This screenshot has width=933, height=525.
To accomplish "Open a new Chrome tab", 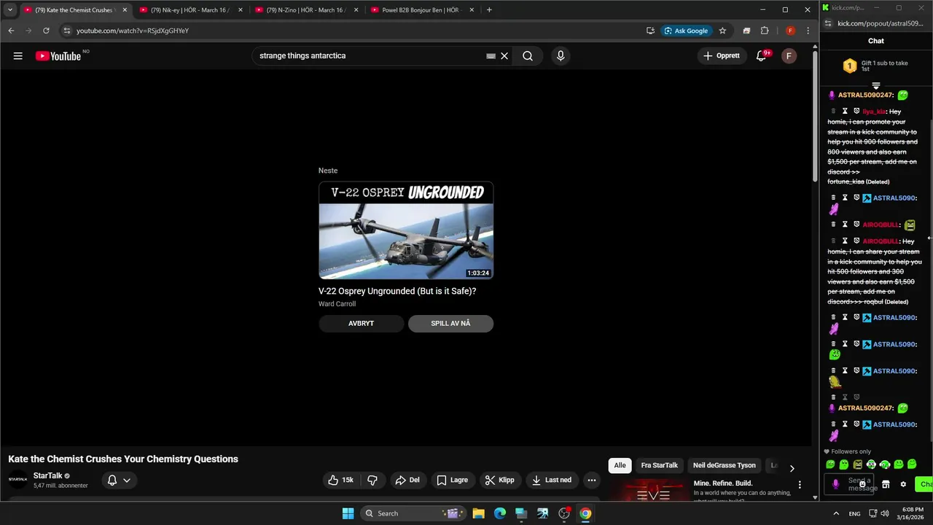I will pyautogui.click(x=489, y=10).
